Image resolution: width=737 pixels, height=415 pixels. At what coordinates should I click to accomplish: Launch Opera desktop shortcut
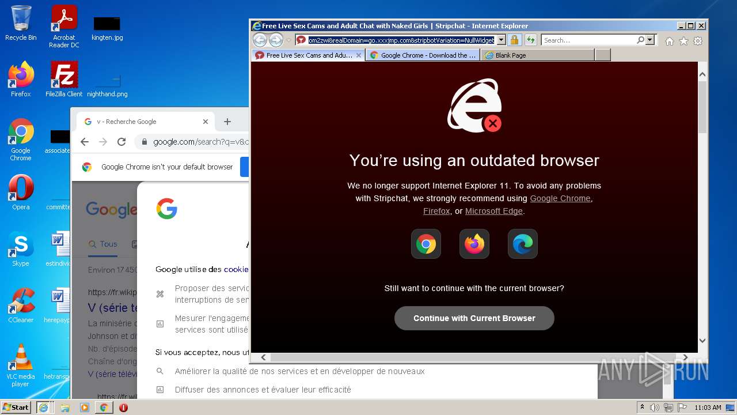pos(21,193)
